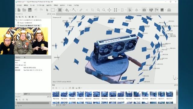Float the Workspace panel with undock icon

coord(48,14)
